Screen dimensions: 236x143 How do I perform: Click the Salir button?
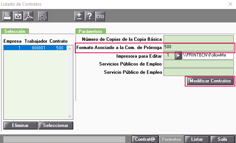tap(223, 139)
